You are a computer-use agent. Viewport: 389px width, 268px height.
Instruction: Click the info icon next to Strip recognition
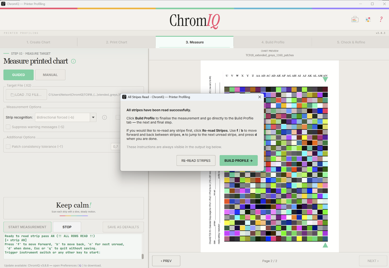pyautogui.click(x=104, y=117)
